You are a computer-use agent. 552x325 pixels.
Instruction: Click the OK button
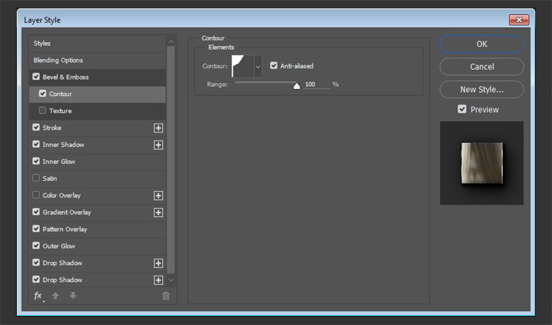click(x=481, y=44)
